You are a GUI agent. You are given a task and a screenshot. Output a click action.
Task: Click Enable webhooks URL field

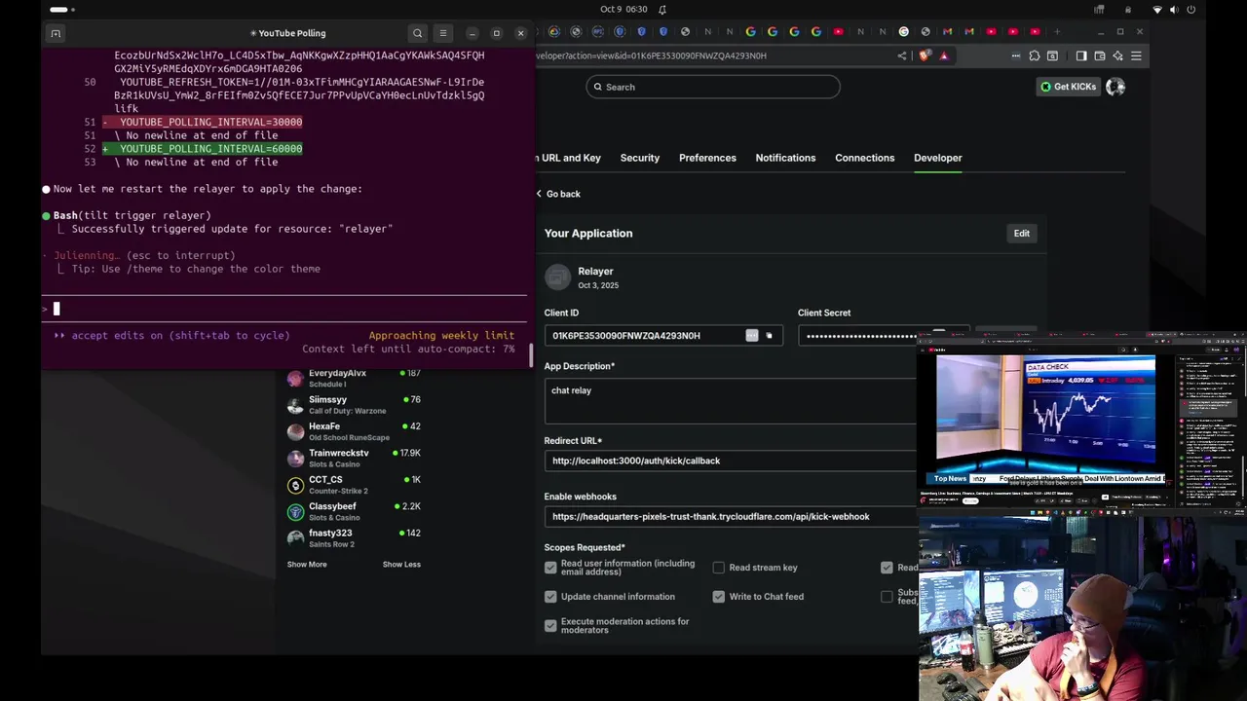click(731, 517)
